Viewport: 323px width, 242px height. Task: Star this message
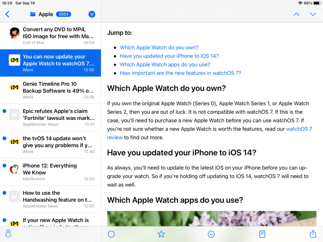(x=161, y=234)
